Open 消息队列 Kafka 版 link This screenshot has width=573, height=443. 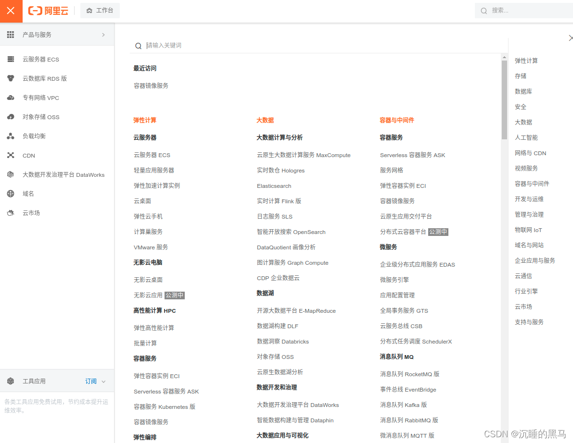(404, 405)
